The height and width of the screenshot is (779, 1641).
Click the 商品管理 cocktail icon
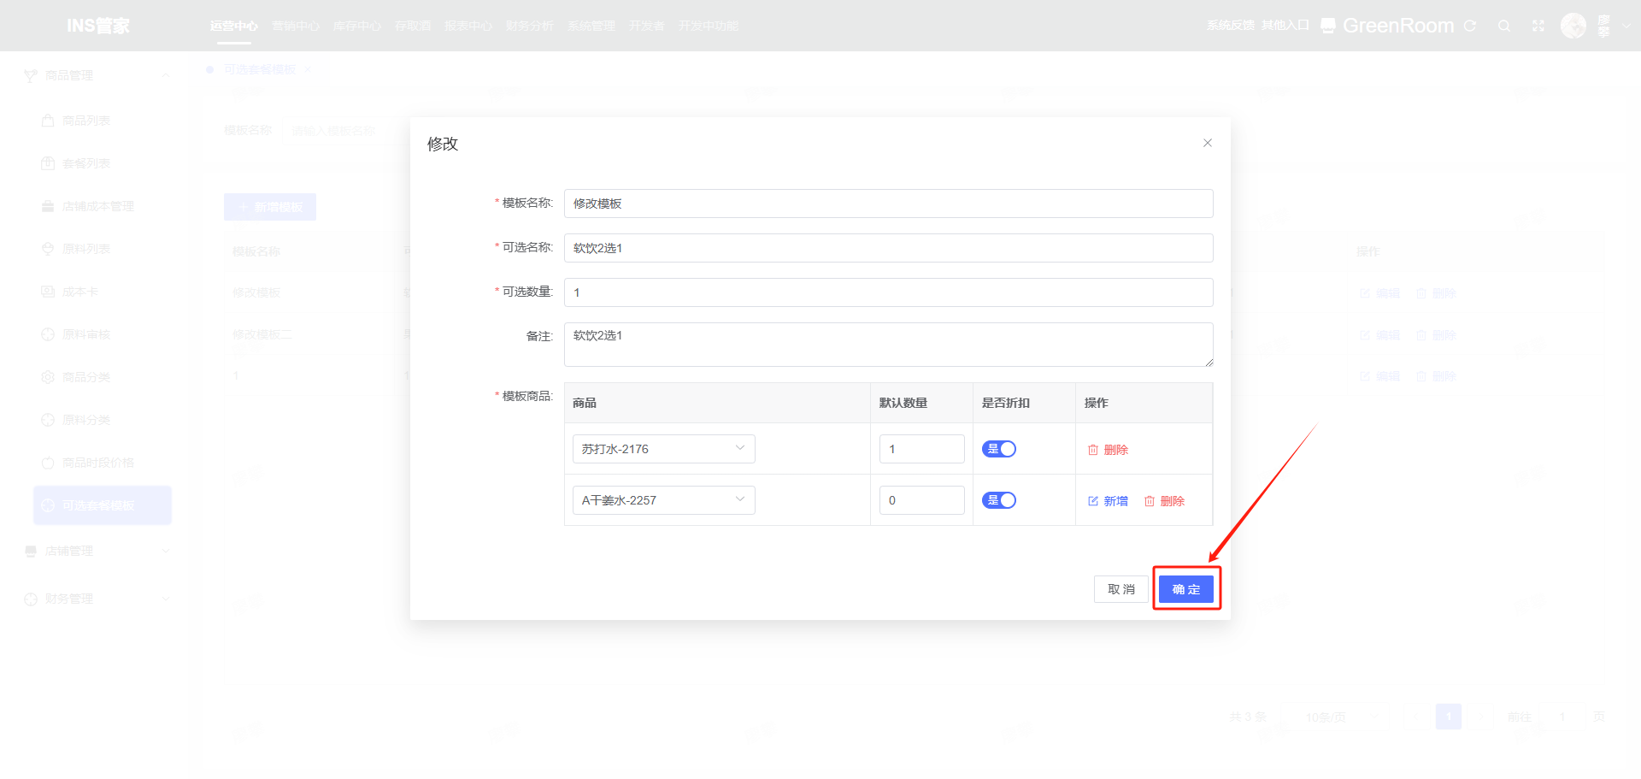[x=31, y=75]
